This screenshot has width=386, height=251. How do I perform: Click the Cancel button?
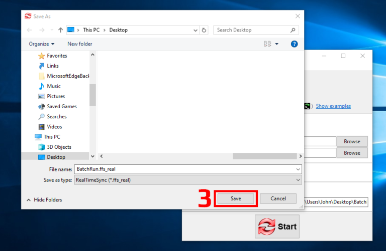click(278, 198)
